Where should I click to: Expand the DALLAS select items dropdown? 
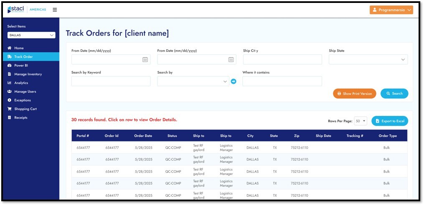(31, 35)
